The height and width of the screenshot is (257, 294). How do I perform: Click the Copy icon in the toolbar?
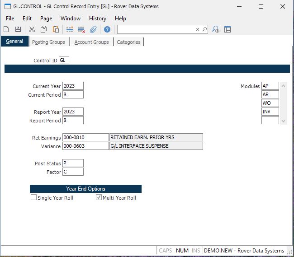44,29
